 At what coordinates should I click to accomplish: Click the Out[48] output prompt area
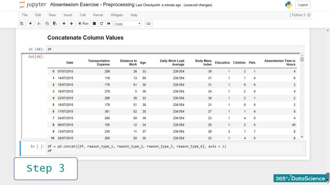pos(36,57)
